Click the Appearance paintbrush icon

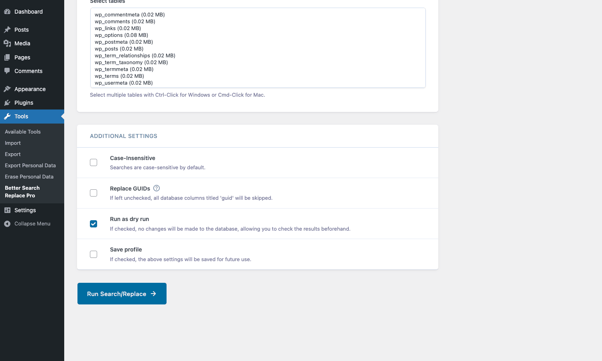click(x=7, y=89)
